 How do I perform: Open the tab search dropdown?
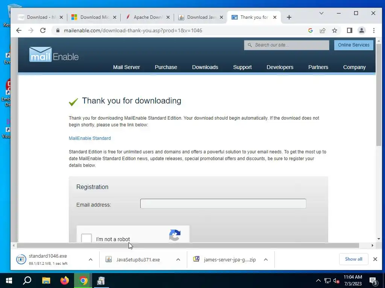click(x=321, y=13)
